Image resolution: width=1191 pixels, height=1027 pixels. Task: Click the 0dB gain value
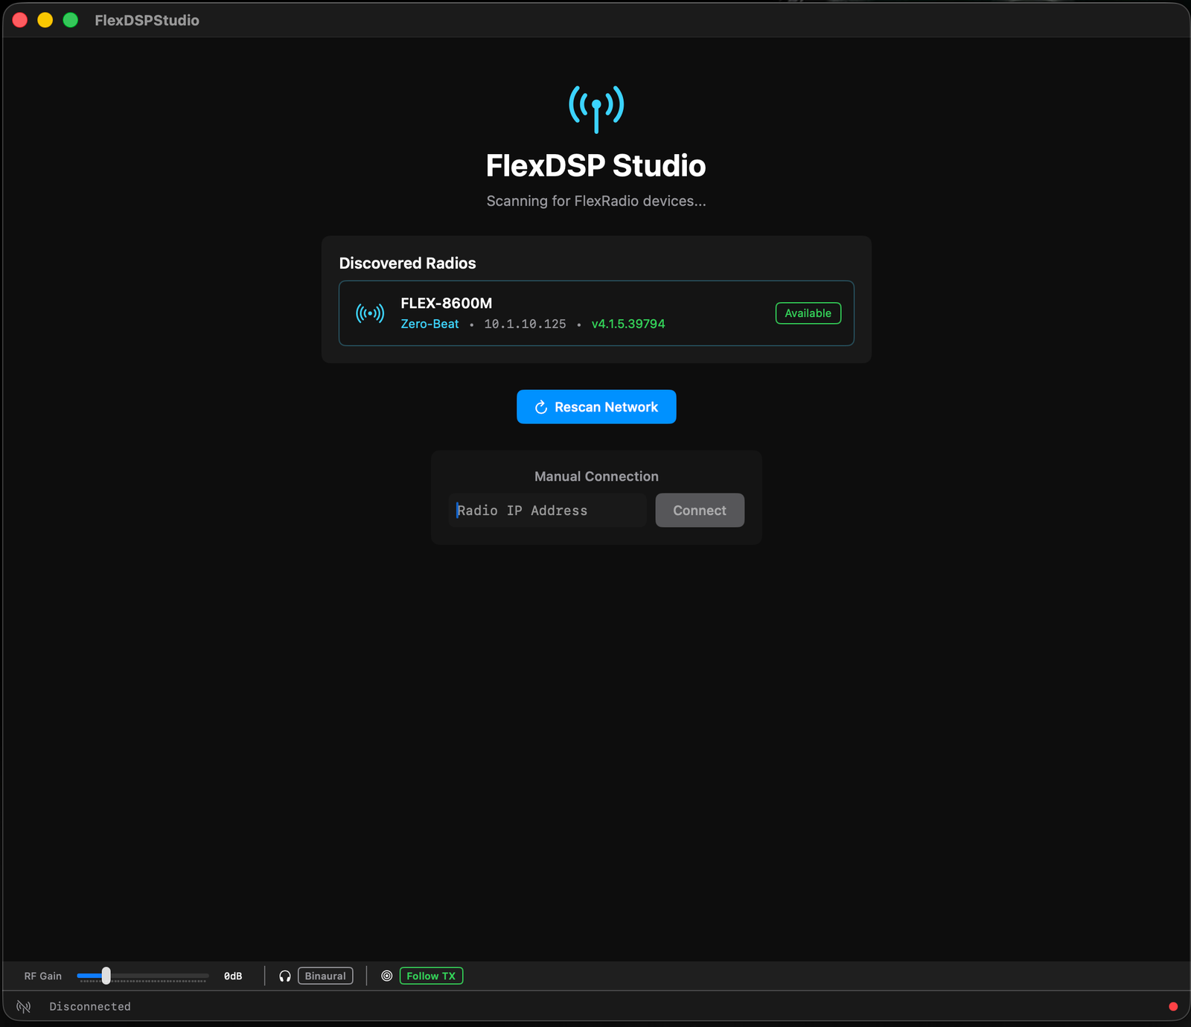(x=233, y=976)
